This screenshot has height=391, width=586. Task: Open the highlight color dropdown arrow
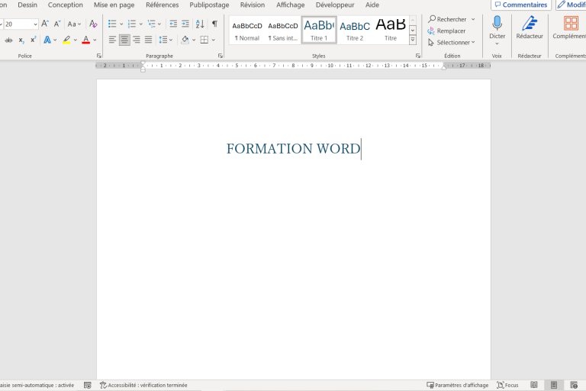coord(76,40)
